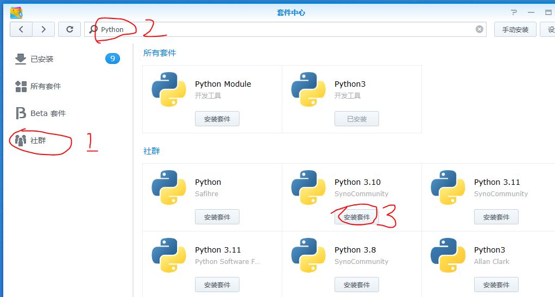555x297 pixels.
Task: Click SynoCommunity under Python 3.8
Action: [x=361, y=262]
